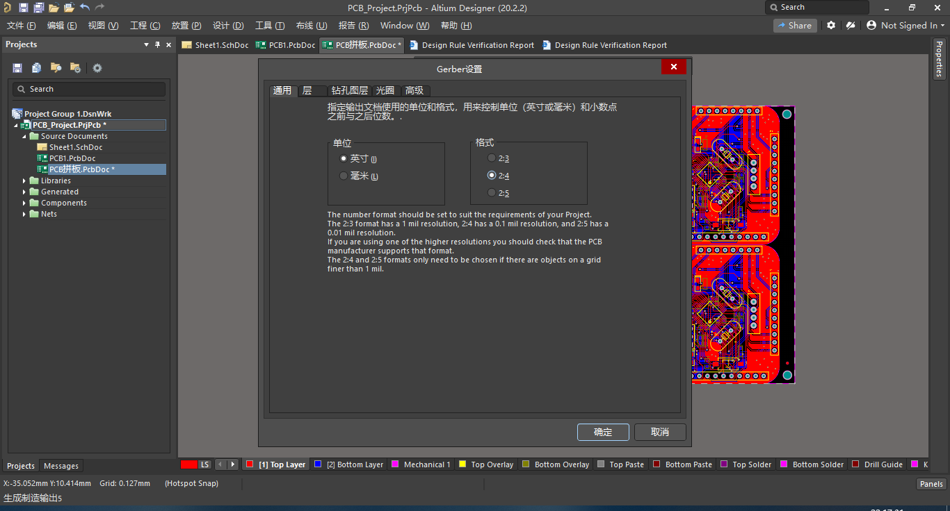Click the Save All toolbar icon

pos(38,7)
